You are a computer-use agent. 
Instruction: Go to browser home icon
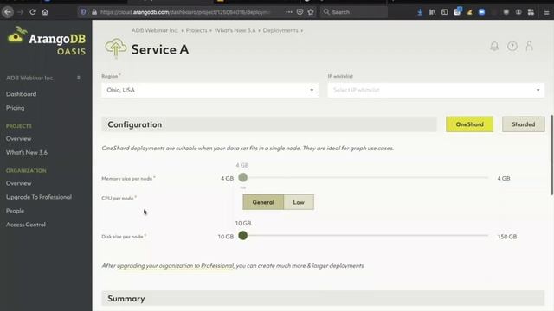coord(45,12)
